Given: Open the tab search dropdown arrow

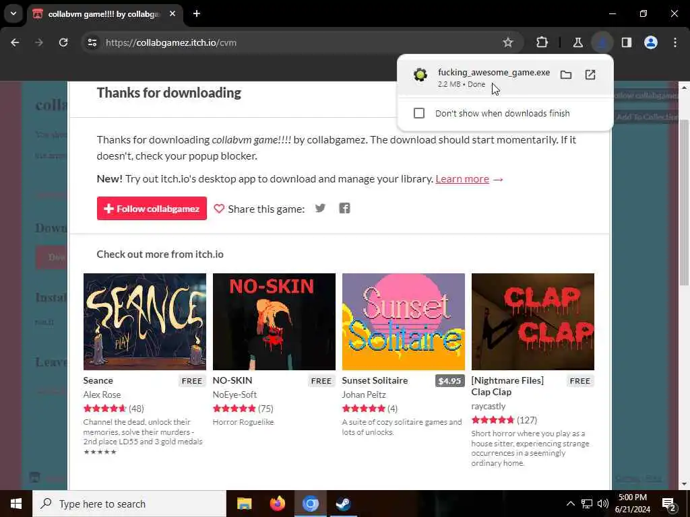Looking at the screenshot, I should [x=13, y=13].
